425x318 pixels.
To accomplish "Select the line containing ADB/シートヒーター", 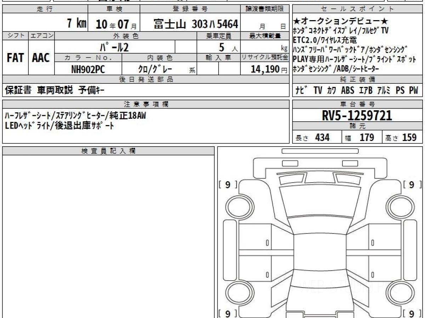I will [336, 69].
